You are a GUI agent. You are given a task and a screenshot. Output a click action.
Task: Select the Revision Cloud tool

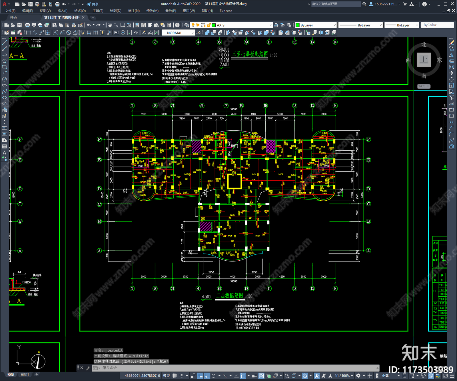(x=4, y=85)
